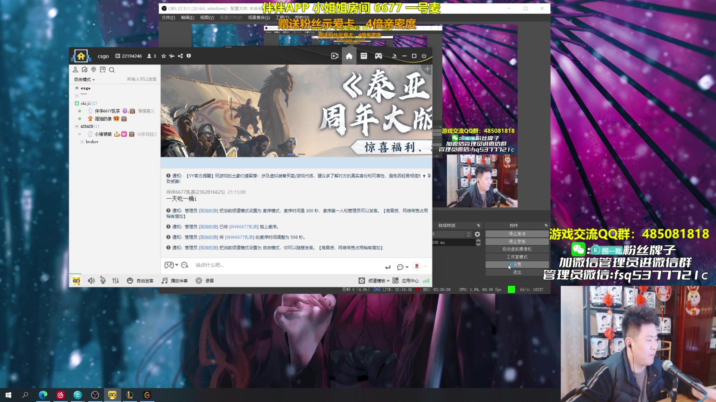Viewport: 716px width, 402px height.
Task: Open 伴伴6677乳茶 link in the 抱上麦序 notice
Action: pos(244,227)
